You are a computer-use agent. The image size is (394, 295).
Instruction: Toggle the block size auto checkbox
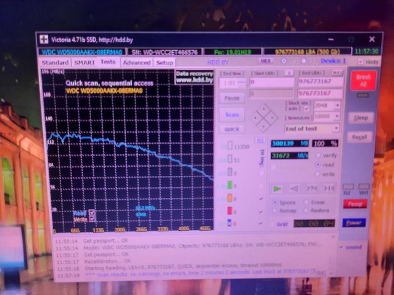[x=306, y=109]
